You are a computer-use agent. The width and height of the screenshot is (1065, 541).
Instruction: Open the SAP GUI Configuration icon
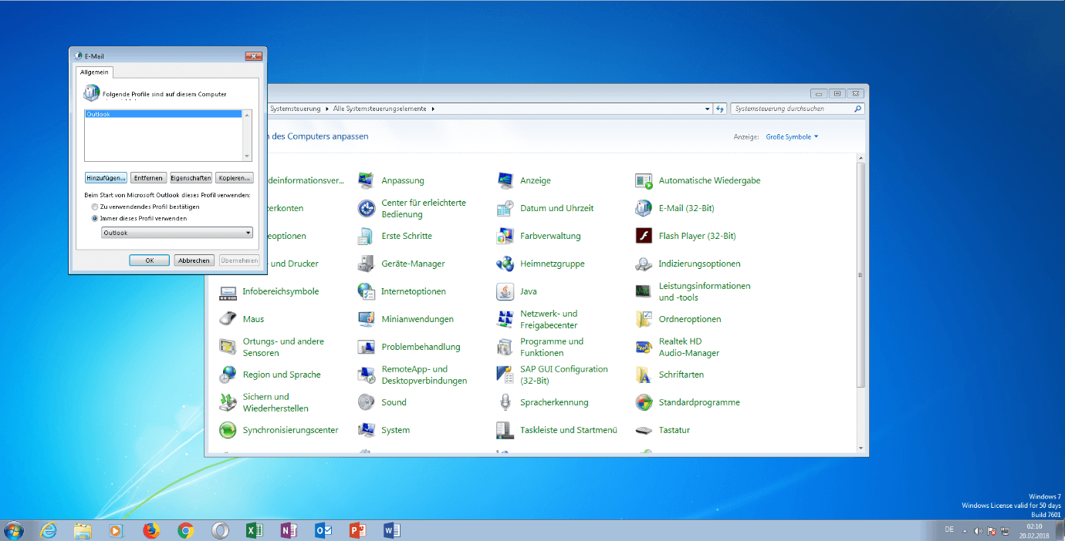click(505, 375)
